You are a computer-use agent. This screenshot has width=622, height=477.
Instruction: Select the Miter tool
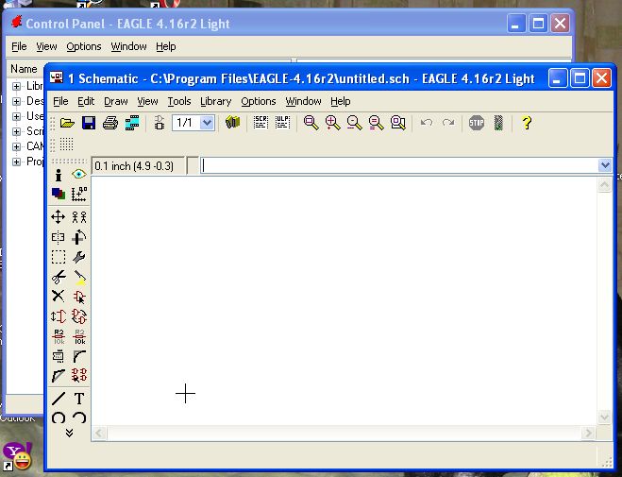coord(79,356)
